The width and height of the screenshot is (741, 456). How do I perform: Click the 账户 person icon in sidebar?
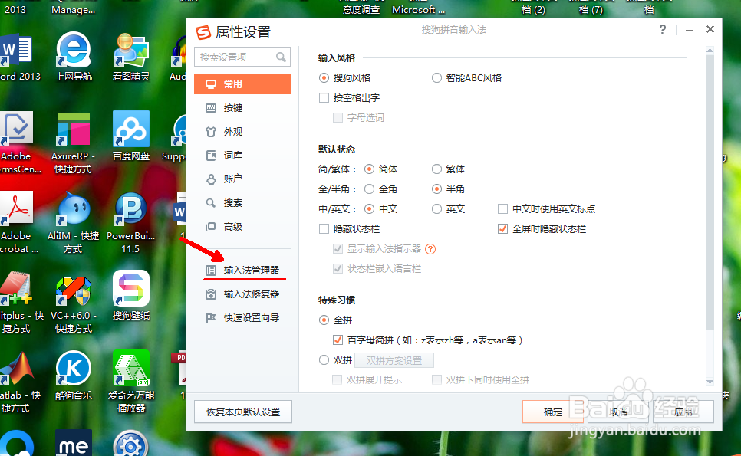click(211, 179)
